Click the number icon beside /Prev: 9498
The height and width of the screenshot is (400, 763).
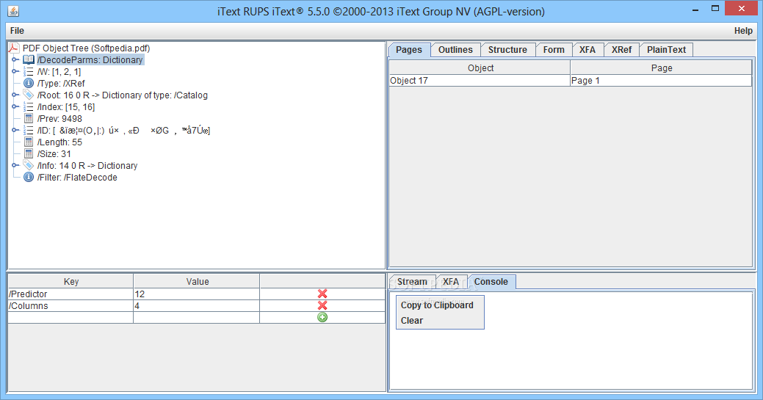29,118
